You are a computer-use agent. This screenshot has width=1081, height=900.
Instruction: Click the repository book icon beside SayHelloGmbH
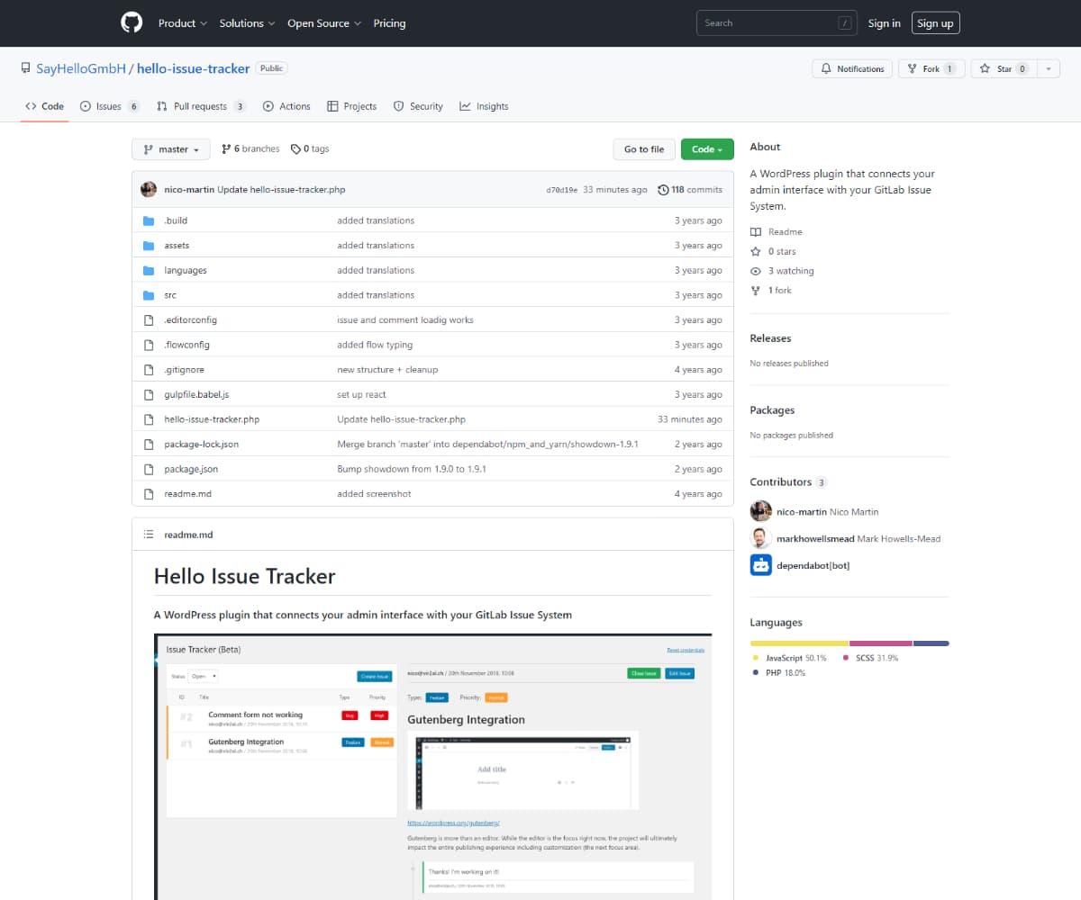coord(26,68)
